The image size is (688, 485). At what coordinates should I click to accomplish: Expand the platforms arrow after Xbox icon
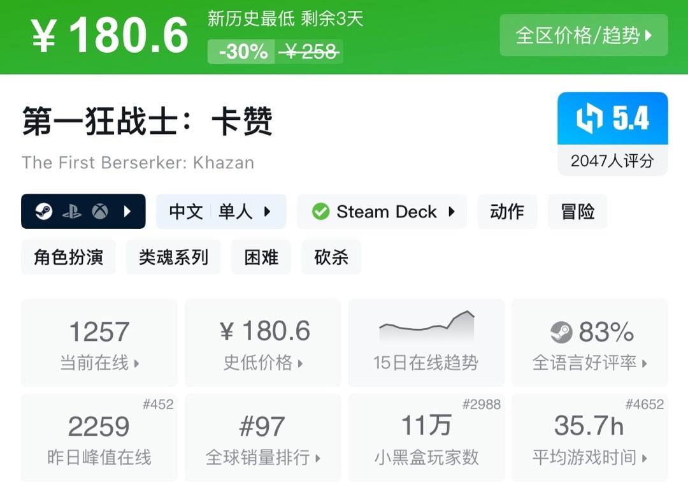(127, 212)
